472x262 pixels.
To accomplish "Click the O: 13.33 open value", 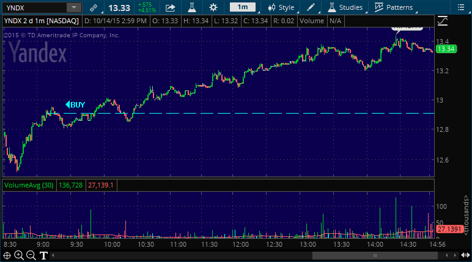I will point(165,21).
